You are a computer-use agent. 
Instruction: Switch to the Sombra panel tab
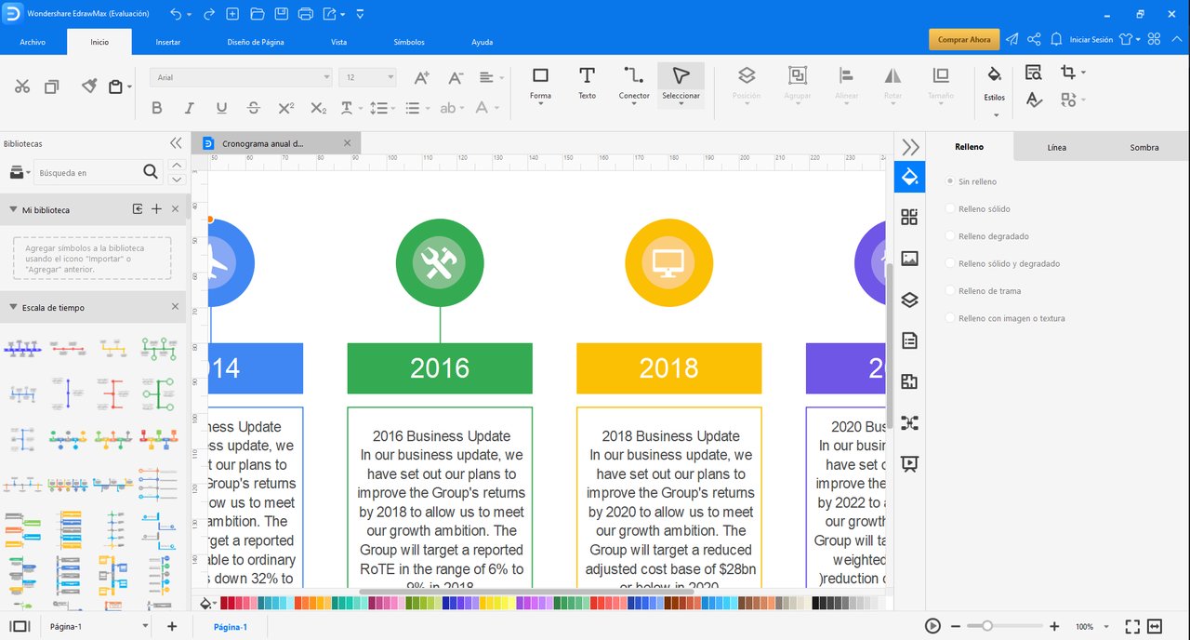(1144, 147)
